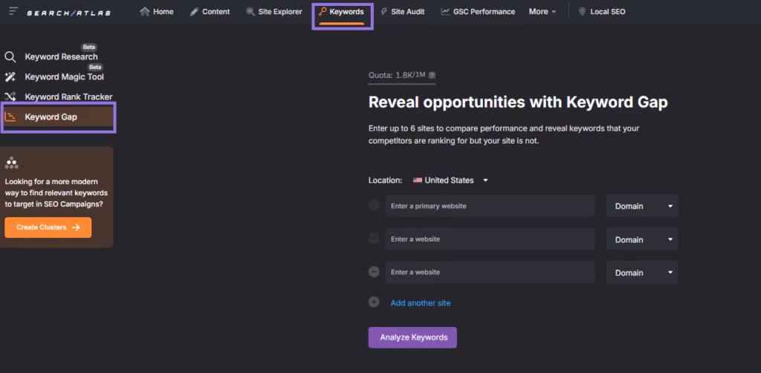Click the Add another site link
Viewport: 761px width, 373px height.
click(x=421, y=303)
